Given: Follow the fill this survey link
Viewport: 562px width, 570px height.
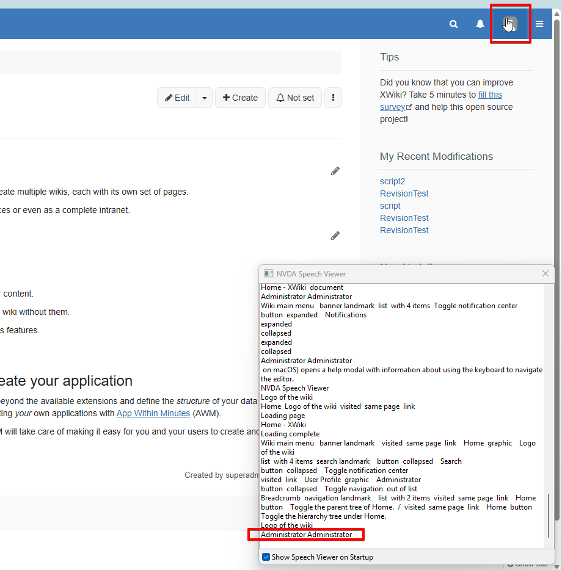Looking at the screenshot, I should [490, 95].
